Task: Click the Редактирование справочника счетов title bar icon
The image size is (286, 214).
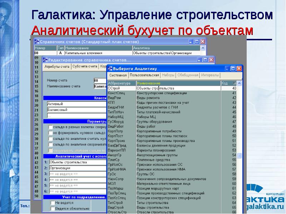Action: (x=45, y=60)
